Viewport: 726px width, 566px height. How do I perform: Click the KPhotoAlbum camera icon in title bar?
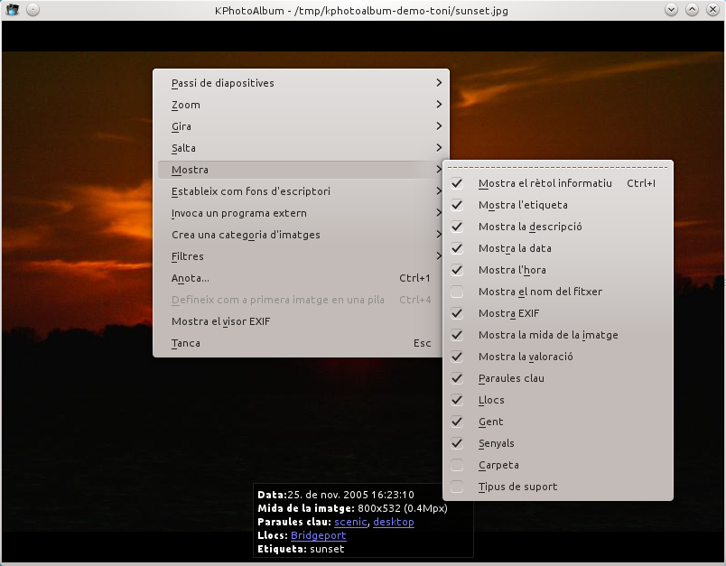pos(13,9)
